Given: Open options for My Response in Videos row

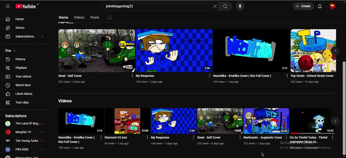Looking at the screenshot, I should click(x=193, y=137).
